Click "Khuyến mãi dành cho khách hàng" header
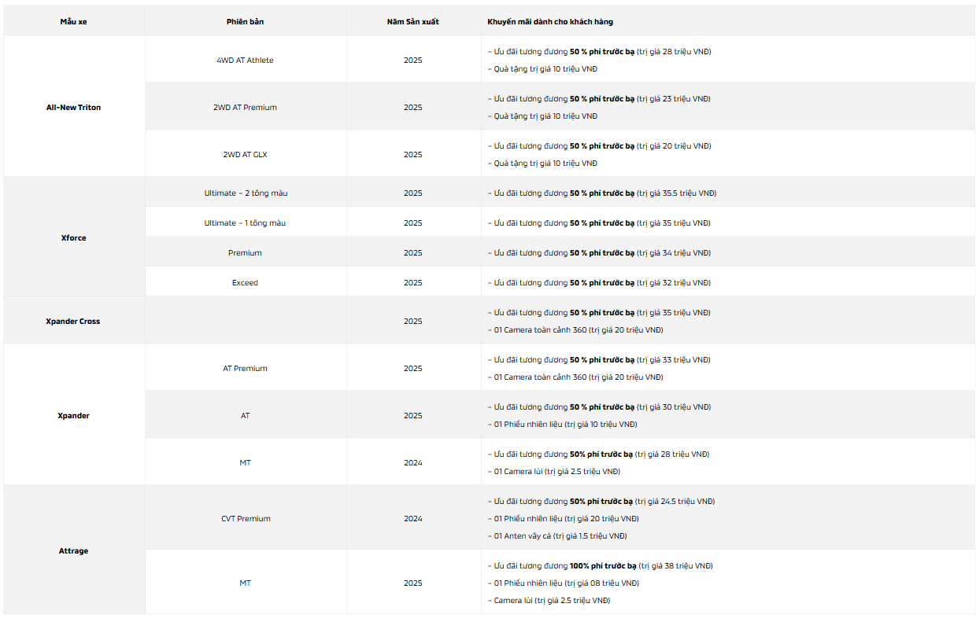The height and width of the screenshot is (618, 976). [x=550, y=21]
